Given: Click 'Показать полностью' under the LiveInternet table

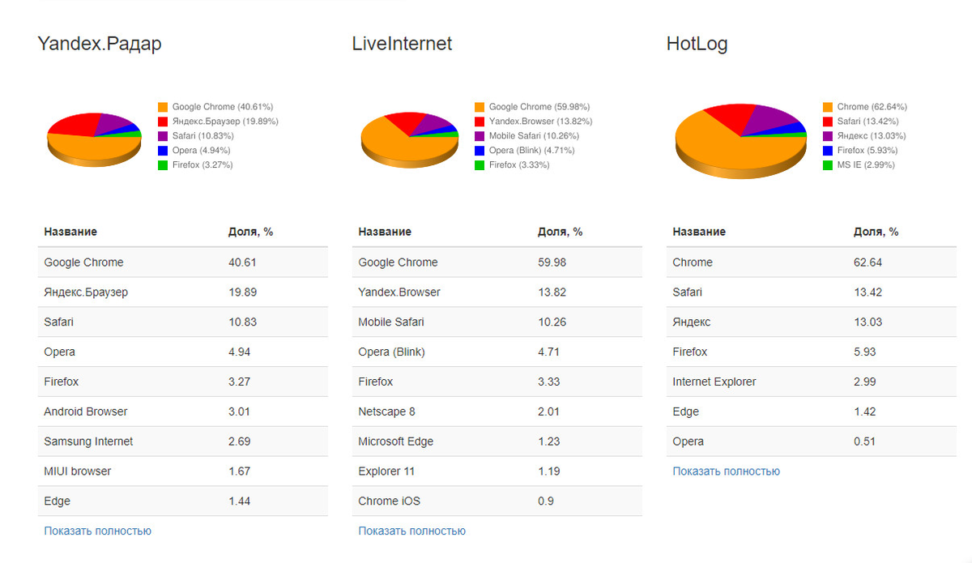Looking at the screenshot, I should (411, 531).
